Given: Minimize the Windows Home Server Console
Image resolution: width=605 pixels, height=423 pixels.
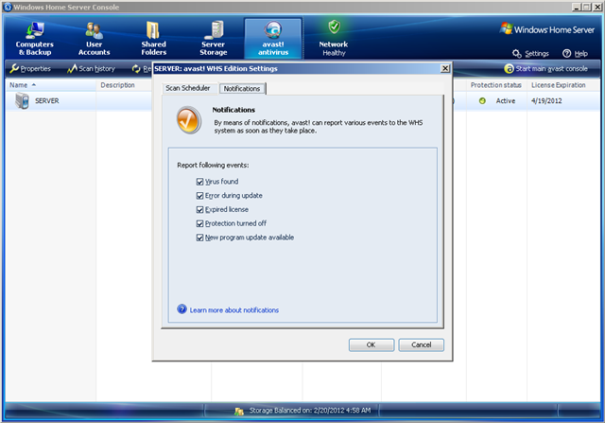Looking at the screenshot, I should tap(577, 7).
